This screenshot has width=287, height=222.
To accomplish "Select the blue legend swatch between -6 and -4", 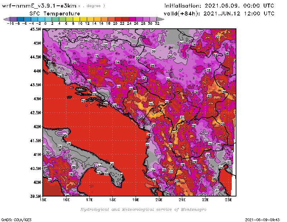I will [28, 19].
